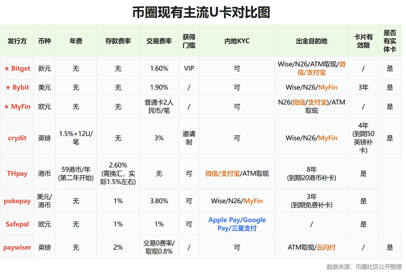Click the THpay issuer cell

tap(17, 173)
